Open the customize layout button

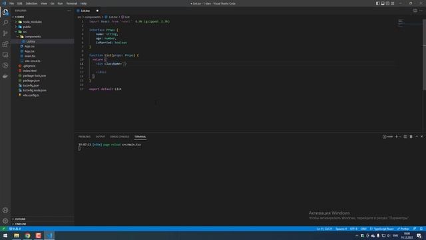coord(393,3)
